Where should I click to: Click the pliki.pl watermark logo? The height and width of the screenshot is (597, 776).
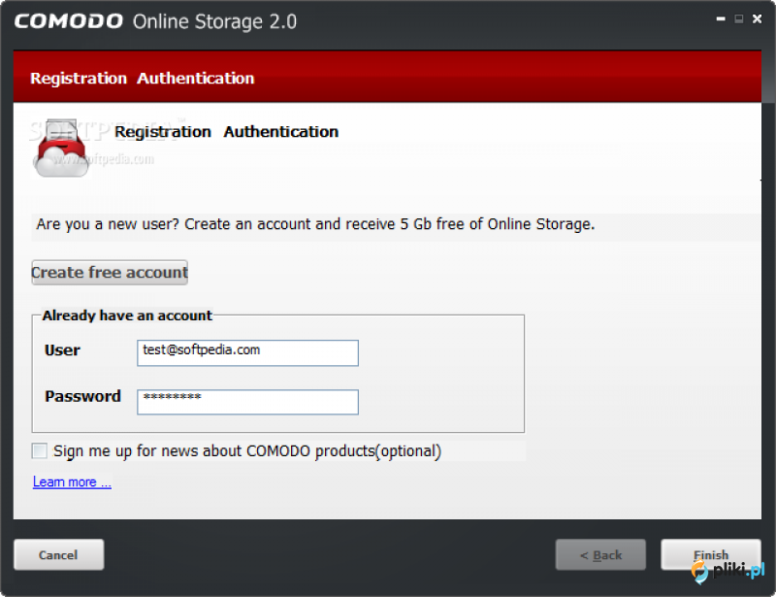point(727,571)
